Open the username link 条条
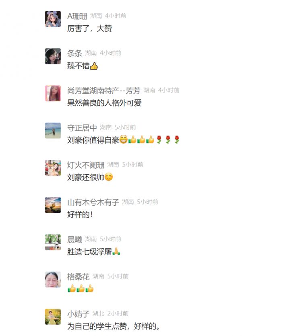This screenshot has height=336, width=302. click(x=74, y=53)
